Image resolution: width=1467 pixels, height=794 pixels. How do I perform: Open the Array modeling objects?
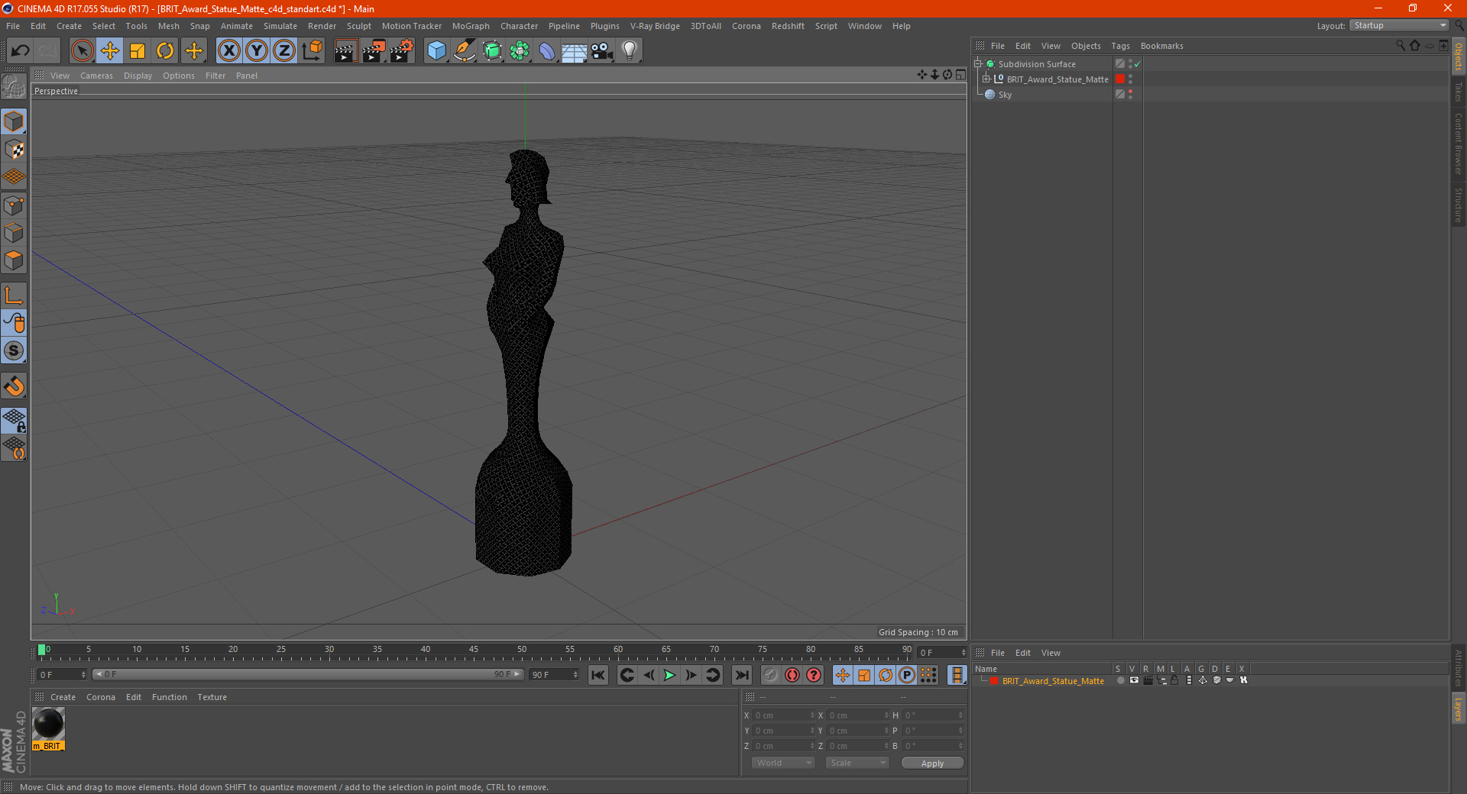point(520,51)
